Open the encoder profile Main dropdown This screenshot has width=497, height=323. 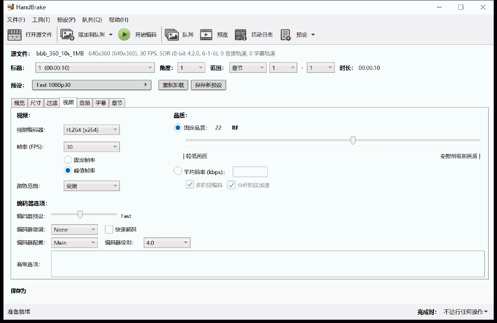[x=75, y=243]
